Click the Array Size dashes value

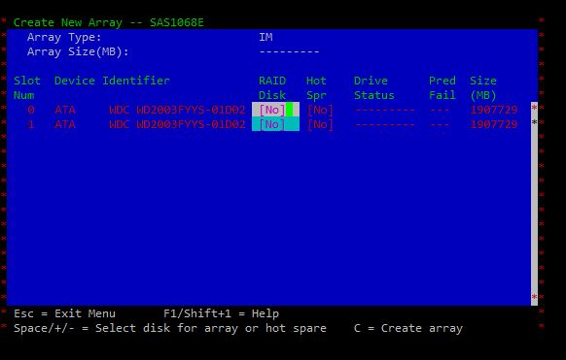coord(289,51)
